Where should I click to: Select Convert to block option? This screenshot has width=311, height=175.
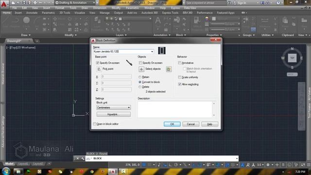point(140,82)
